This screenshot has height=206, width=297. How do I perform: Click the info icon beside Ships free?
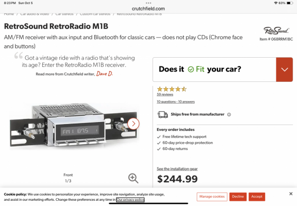point(229,114)
